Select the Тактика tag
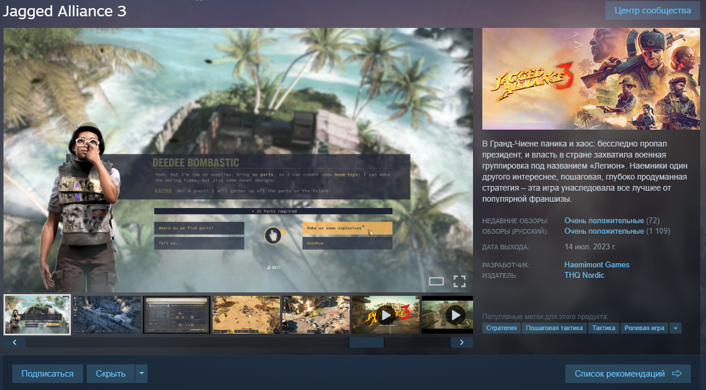 (x=604, y=328)
